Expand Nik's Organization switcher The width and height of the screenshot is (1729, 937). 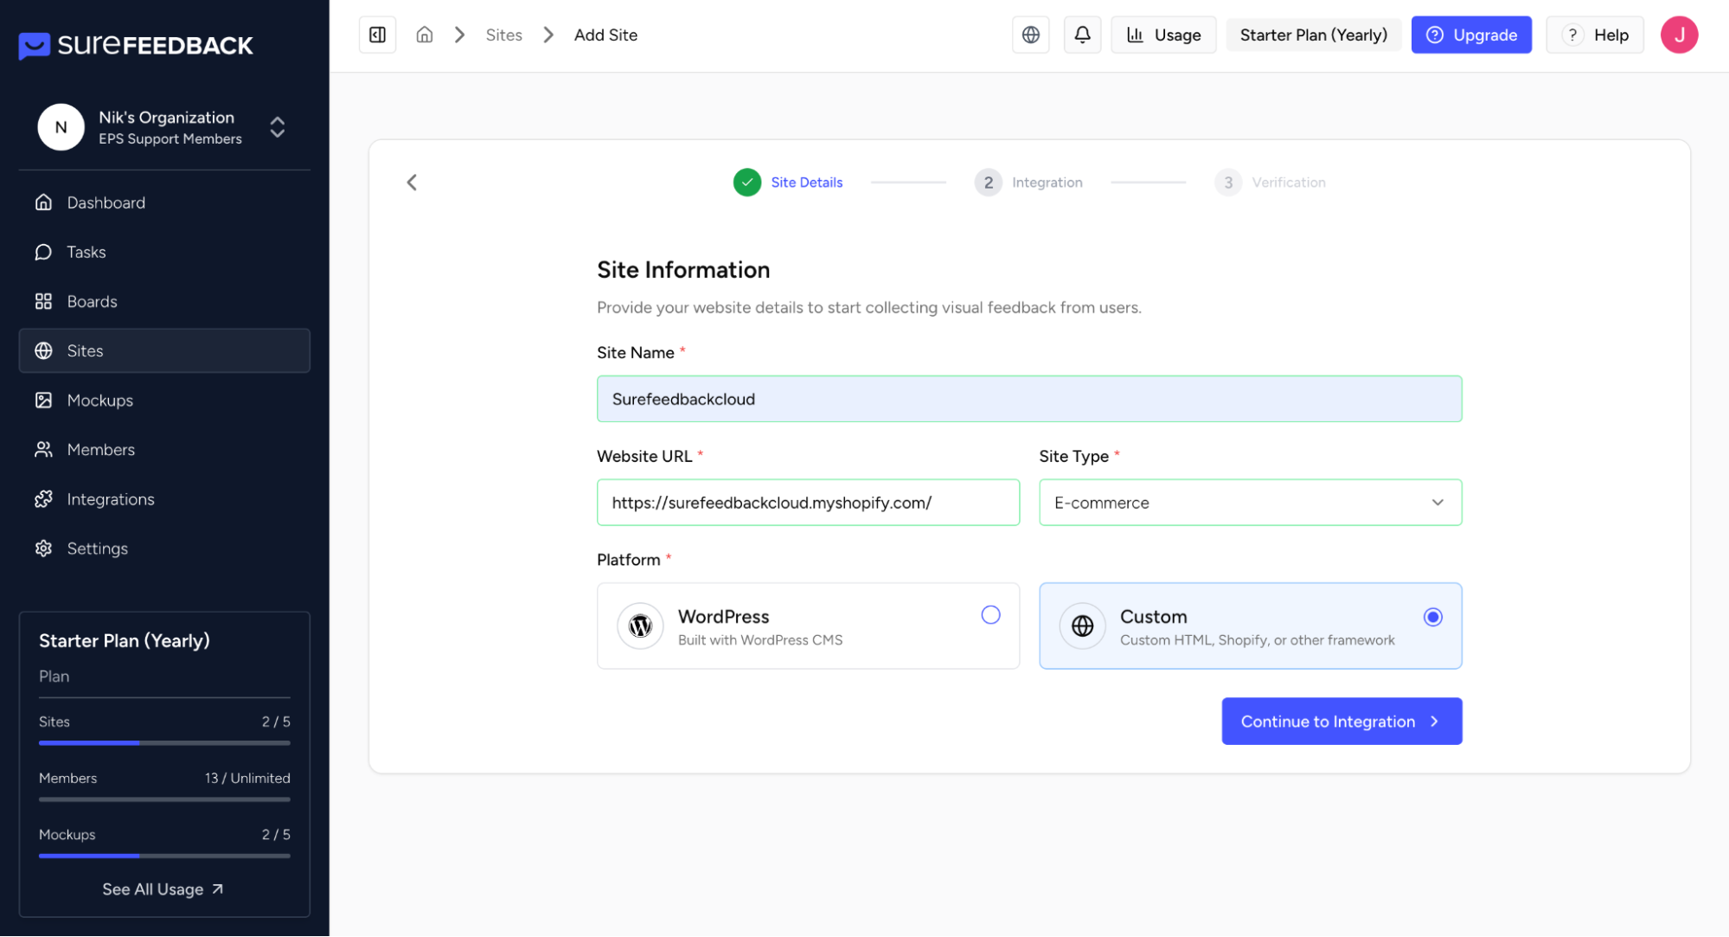point(277,127)
